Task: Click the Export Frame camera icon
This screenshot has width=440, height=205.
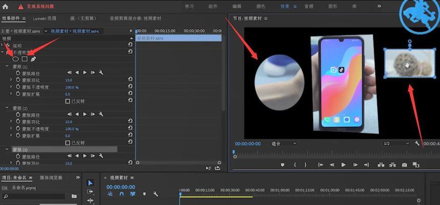Action: 404,165
